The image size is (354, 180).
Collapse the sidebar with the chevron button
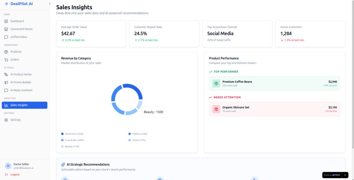point(50,4)
